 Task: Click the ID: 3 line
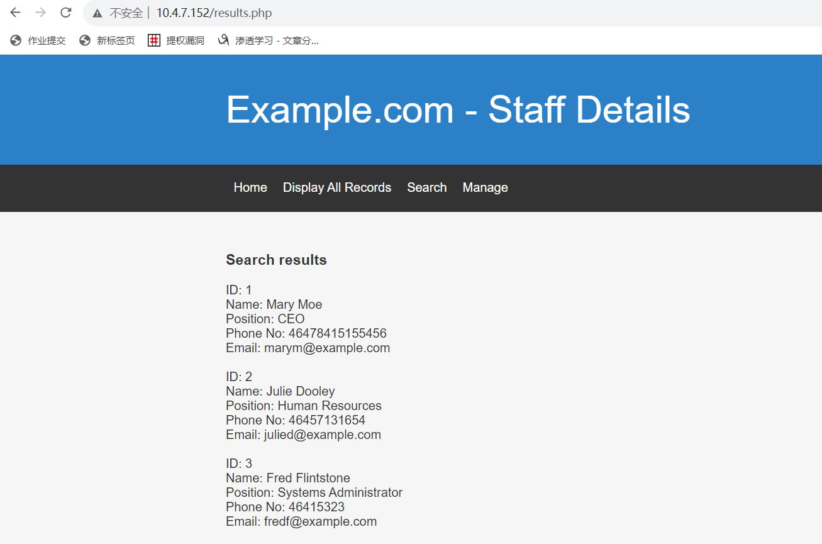(x=239, y=464)
